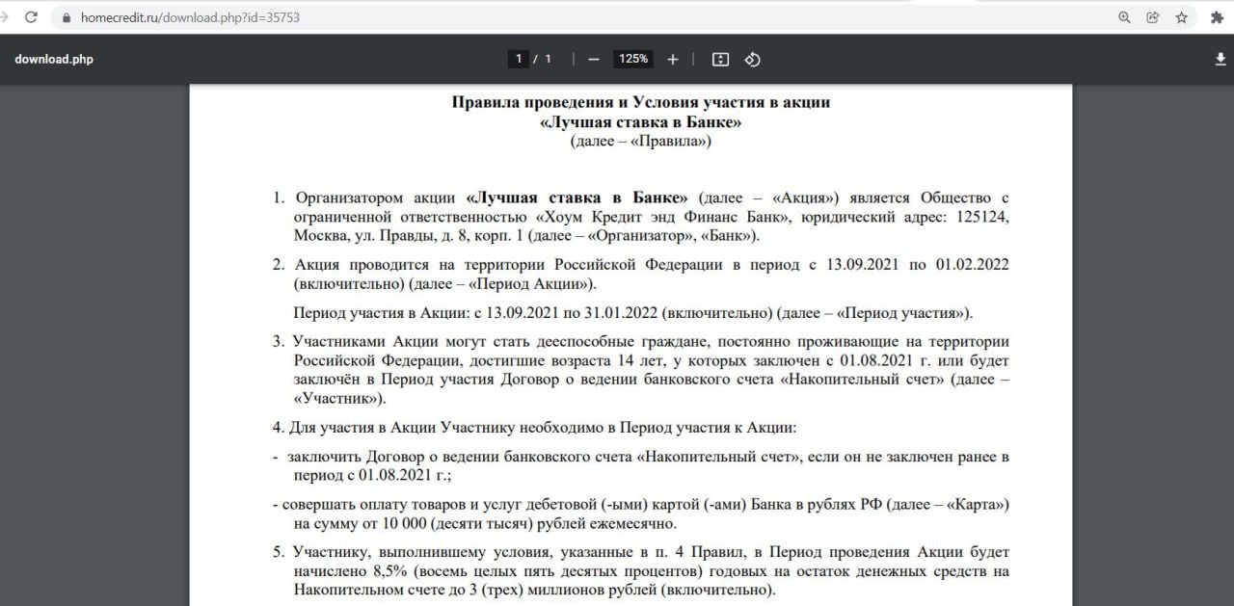
Task: Click the 125% zoom level field
Action: pos(633,59)
